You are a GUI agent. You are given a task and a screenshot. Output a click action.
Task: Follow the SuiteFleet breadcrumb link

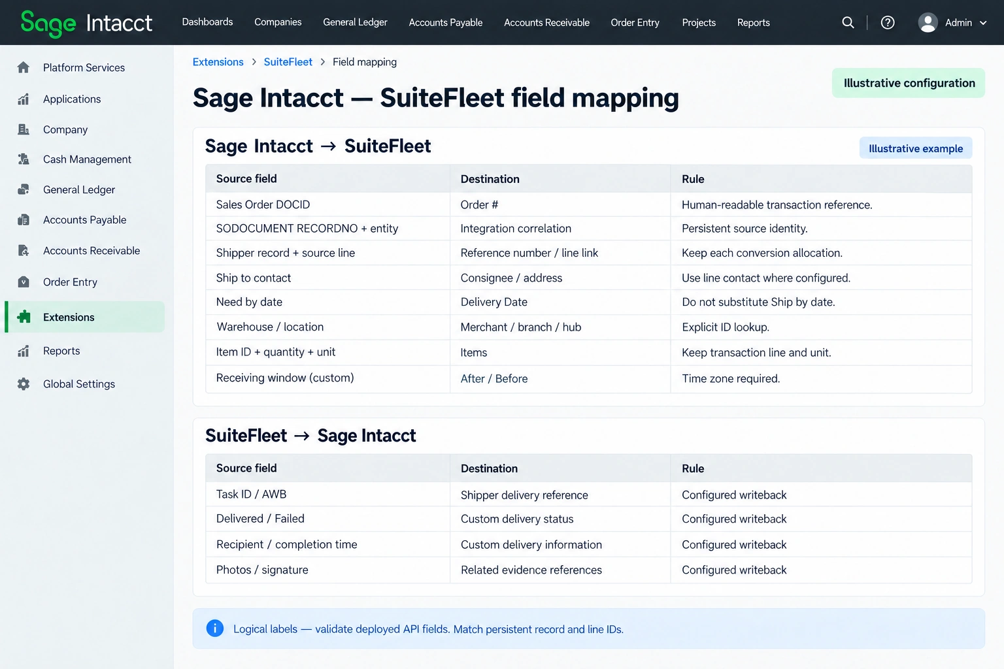coord(288,62)
